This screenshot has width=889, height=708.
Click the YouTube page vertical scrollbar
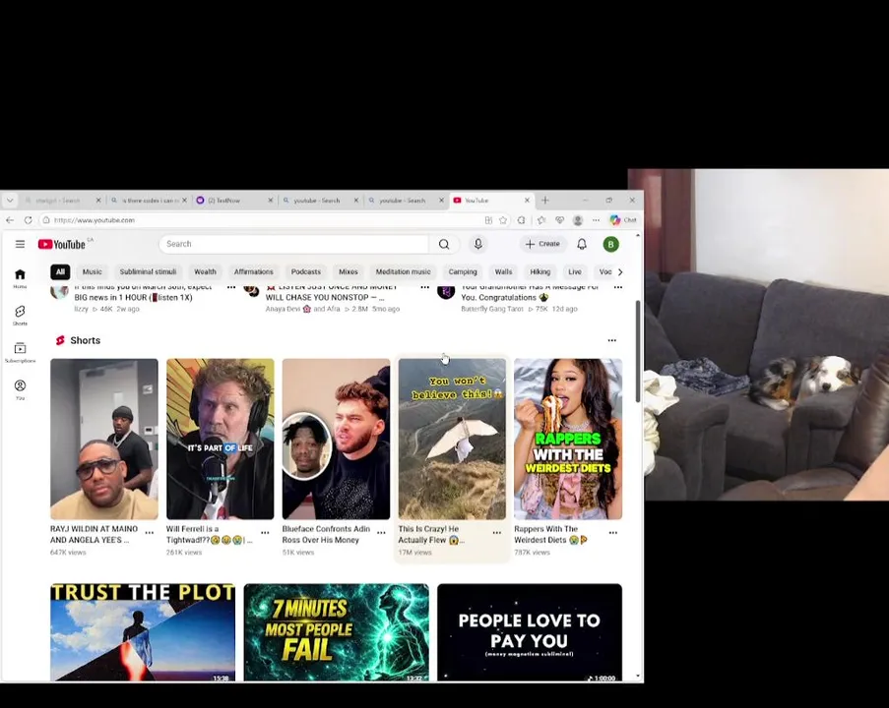pos(638,351)
